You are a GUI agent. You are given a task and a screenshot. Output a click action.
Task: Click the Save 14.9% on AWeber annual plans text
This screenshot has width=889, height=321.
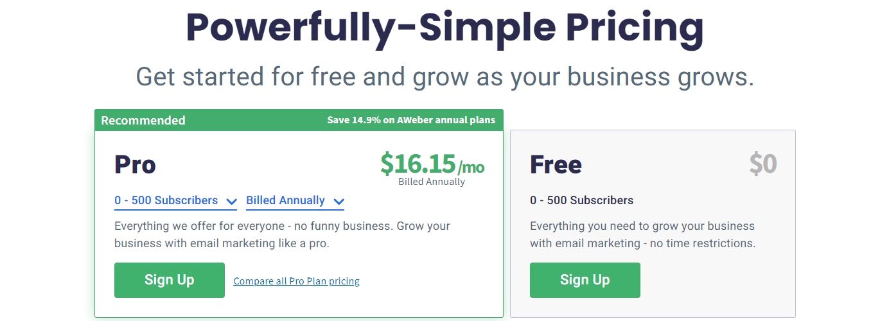pos(411,120)
